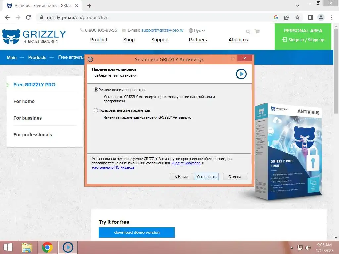The height and width of the screenshot is (254, 339).
Task: Cancel installation with Отмена button
Action: (x=235, y=177)
